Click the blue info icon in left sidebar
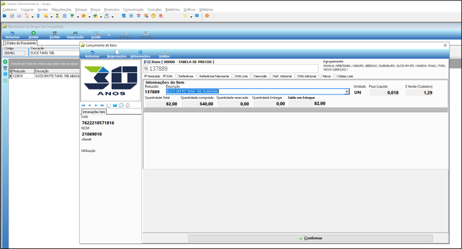 pyautogui.click(x=5, y=74)
